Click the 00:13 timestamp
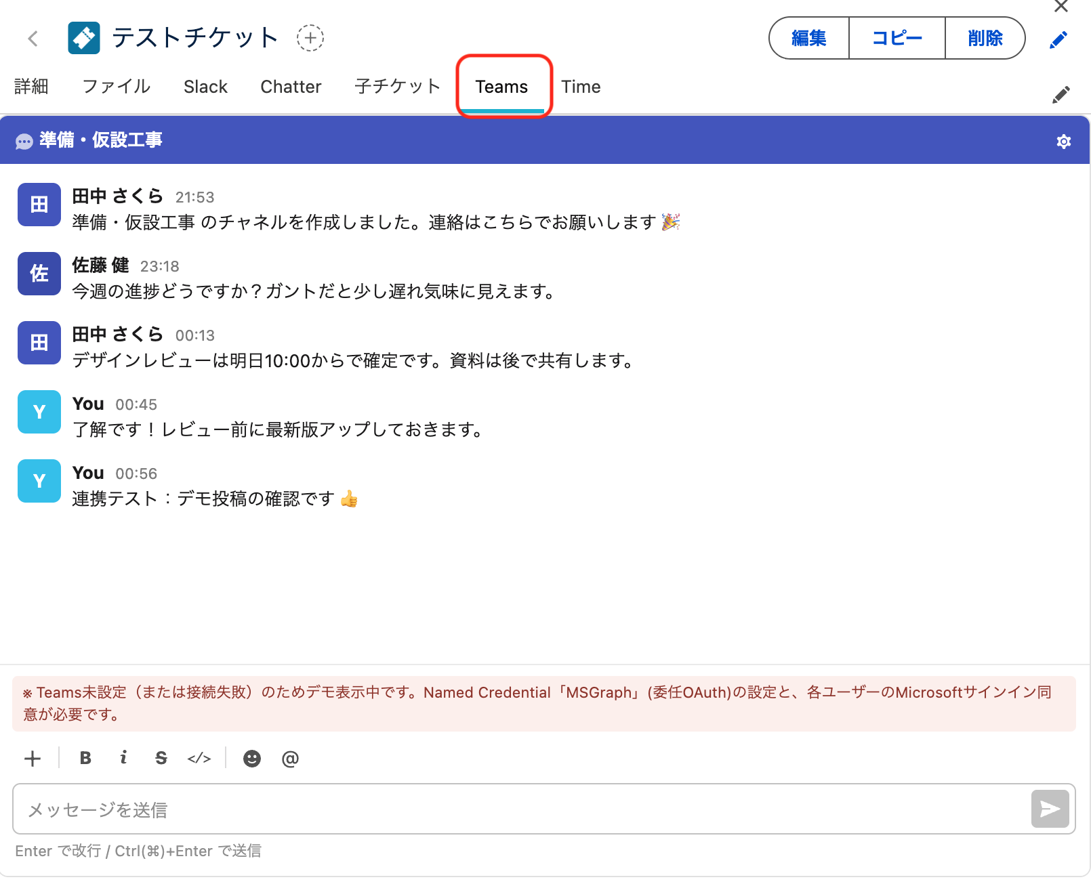The height and width of the screenshot is (886, 1091). [x=195, y=335]
